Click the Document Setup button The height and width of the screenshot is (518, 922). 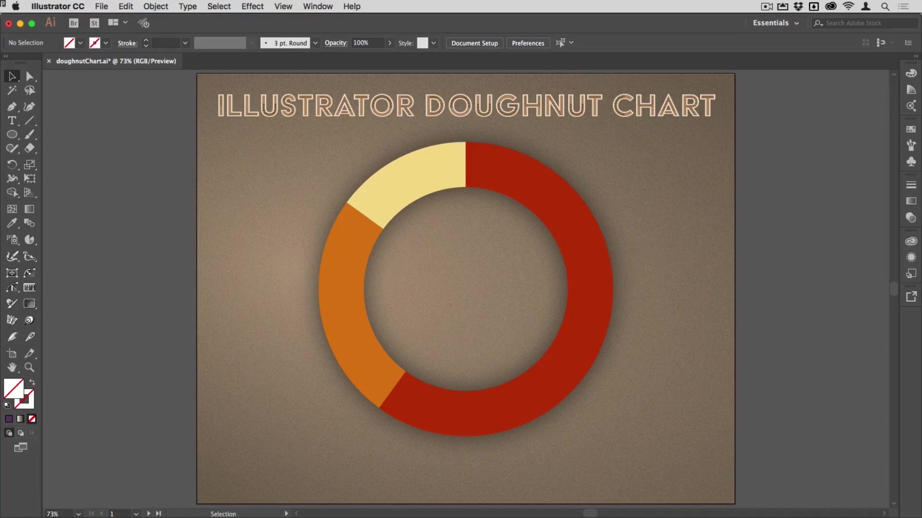[x=474, y=43]
